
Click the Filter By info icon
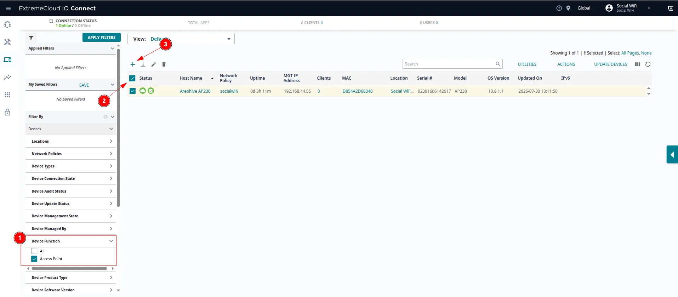[x=106, y=117]
